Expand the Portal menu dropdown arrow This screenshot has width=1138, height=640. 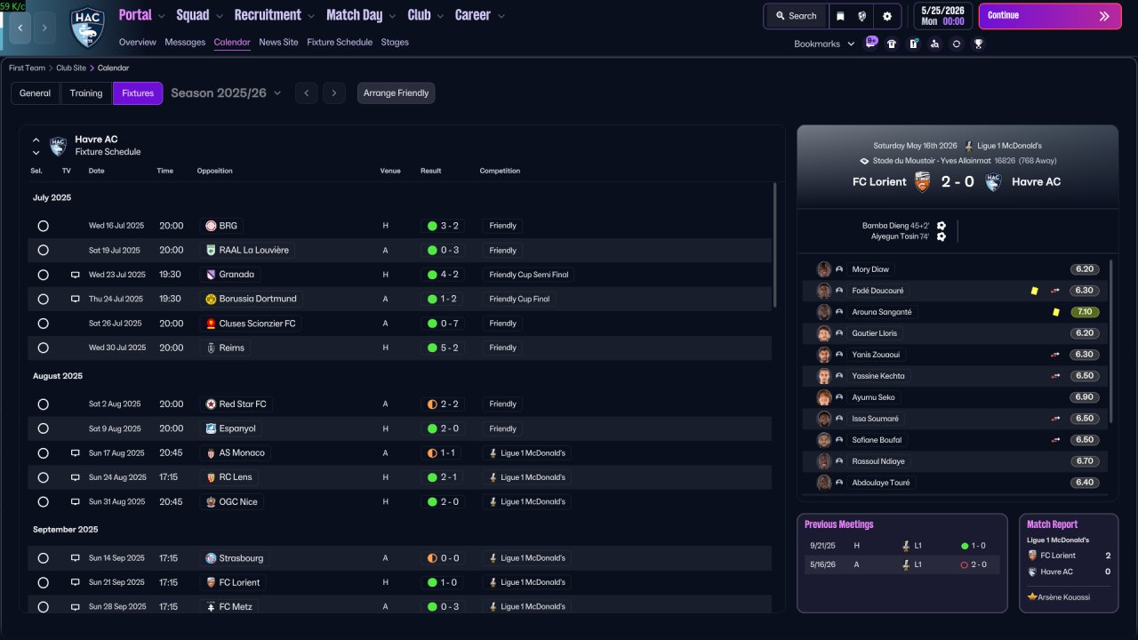pos(161,16)
